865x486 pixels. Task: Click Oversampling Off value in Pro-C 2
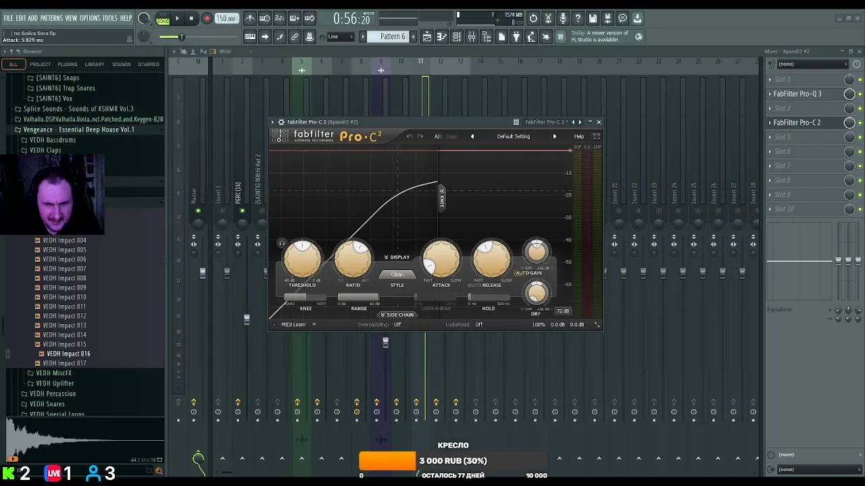point(397,325)
